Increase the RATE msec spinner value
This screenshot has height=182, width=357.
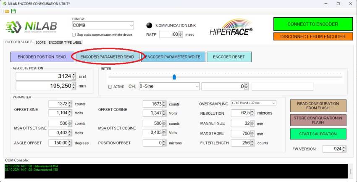tap(181, 33)
